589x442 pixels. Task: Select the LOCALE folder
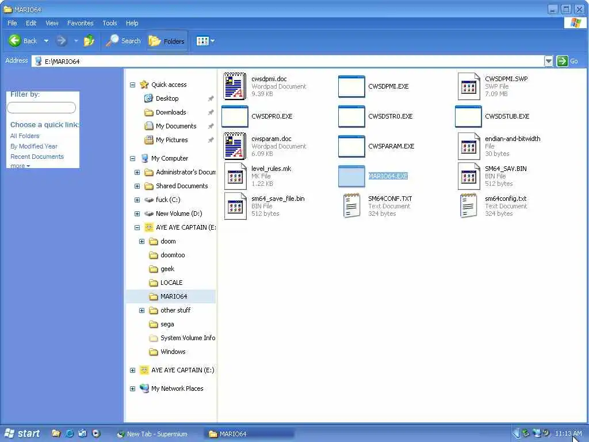166,283
